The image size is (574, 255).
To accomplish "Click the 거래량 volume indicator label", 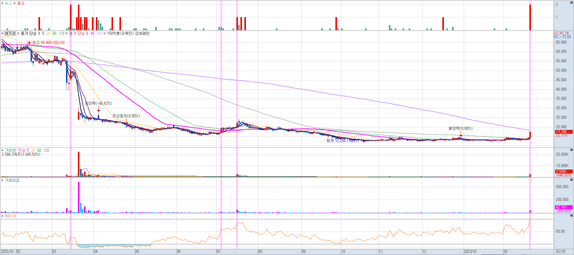I will [10, 150].
